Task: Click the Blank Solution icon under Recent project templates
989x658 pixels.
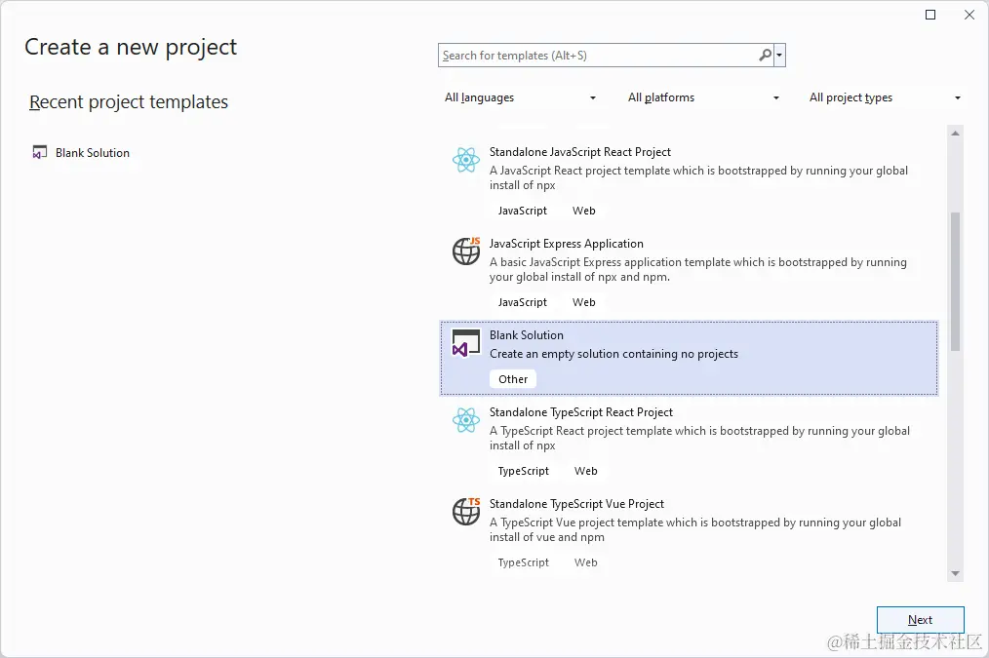Action: pos(40,152)
